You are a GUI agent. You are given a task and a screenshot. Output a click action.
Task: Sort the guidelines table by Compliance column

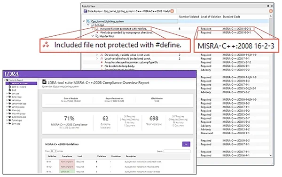[x=67, y=156]
